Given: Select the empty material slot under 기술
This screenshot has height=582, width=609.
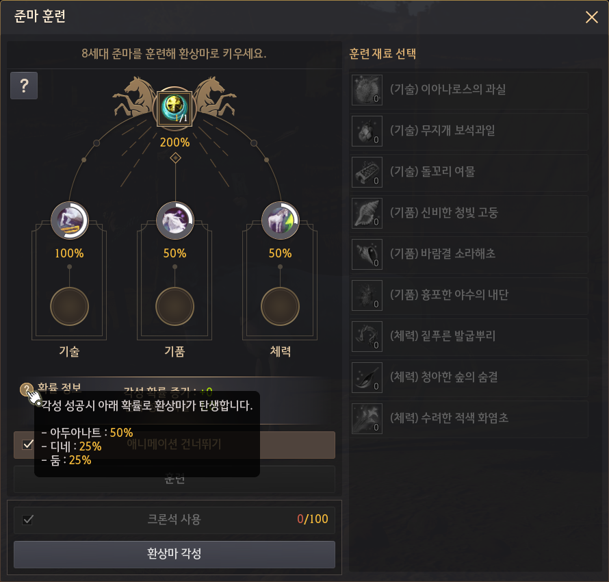Looking at the screenshot, I should click(70, 307).
